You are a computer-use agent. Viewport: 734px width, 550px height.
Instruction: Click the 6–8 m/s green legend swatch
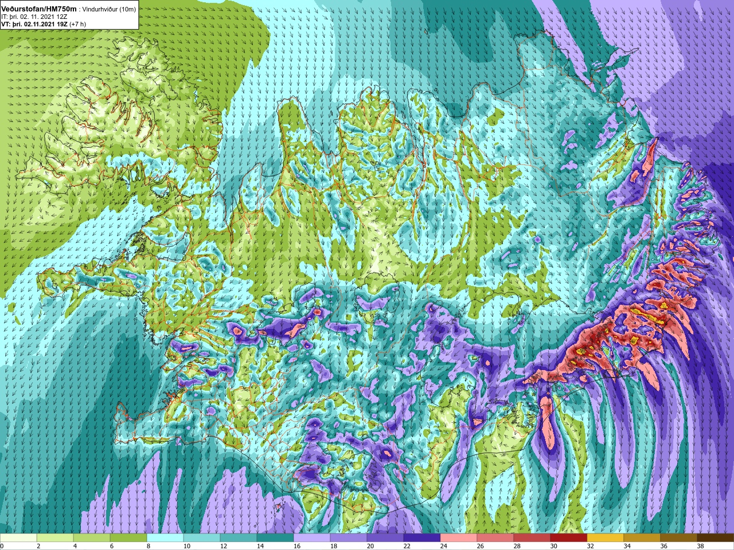(128, 538)
